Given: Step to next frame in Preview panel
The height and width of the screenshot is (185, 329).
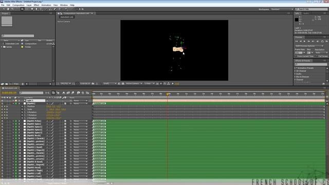Looking at the screenshot, I should coord(308,41).
